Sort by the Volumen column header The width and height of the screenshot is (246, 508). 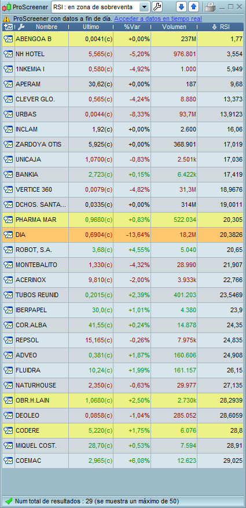174,27
